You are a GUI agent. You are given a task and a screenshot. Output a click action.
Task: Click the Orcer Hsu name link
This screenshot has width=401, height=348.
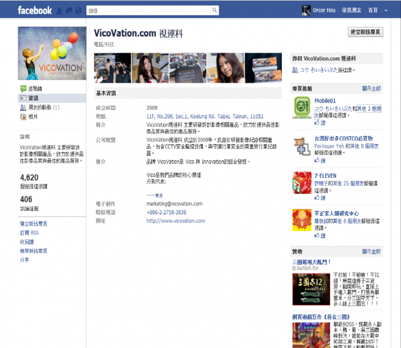[x=324, y=10]
